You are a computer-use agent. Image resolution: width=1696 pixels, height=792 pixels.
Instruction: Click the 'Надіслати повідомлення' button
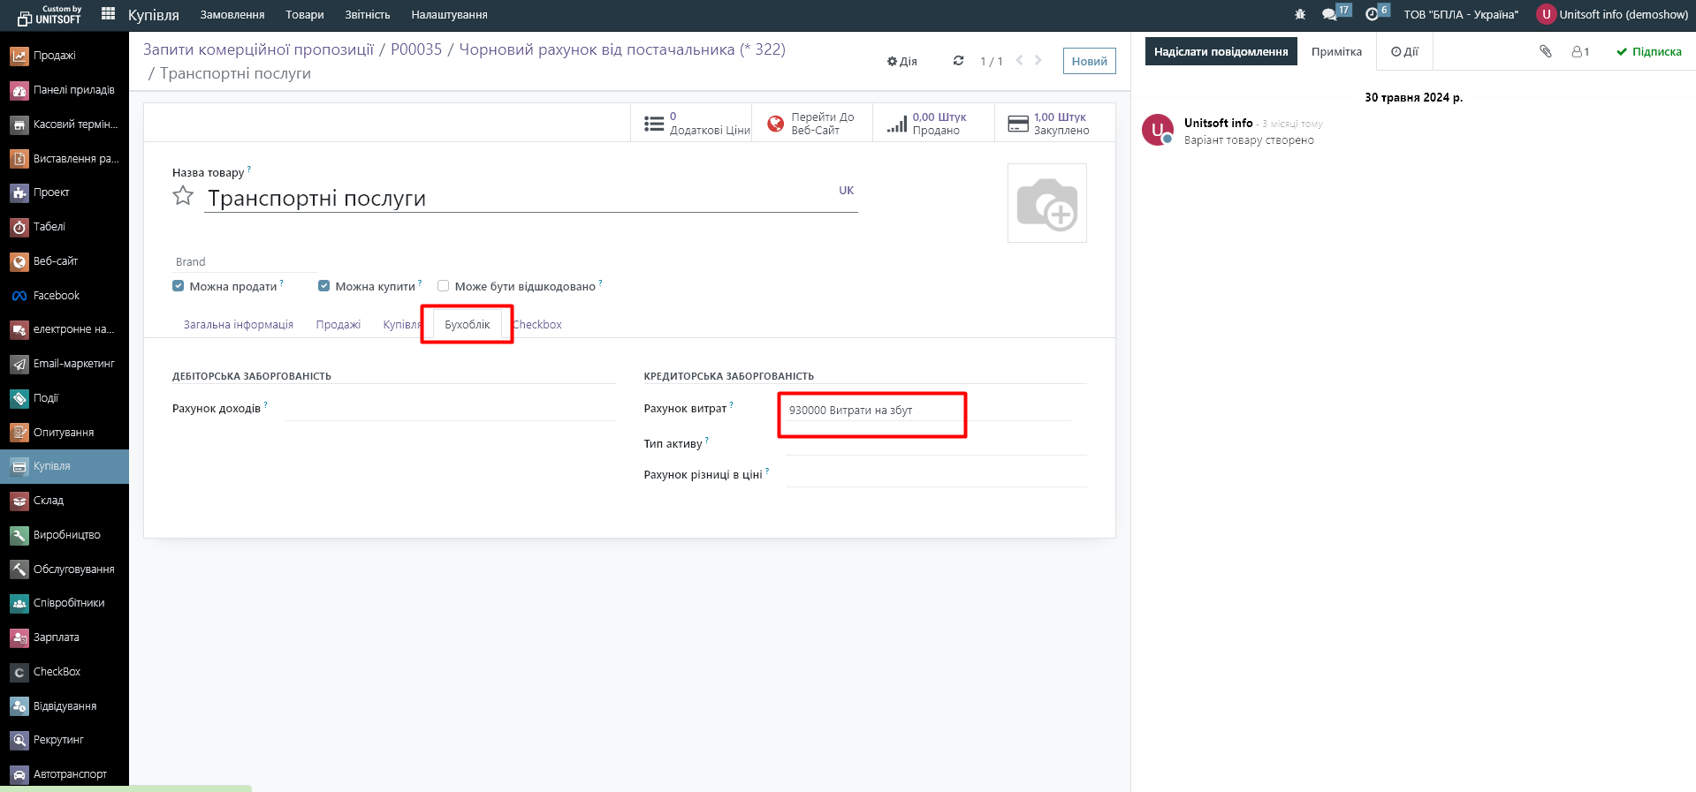click(x=1221, y=52)
